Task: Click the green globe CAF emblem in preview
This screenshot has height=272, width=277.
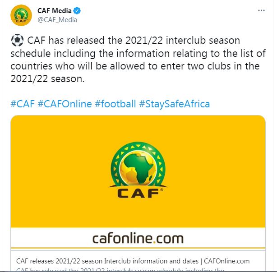Action: click(x=138, y=165)
